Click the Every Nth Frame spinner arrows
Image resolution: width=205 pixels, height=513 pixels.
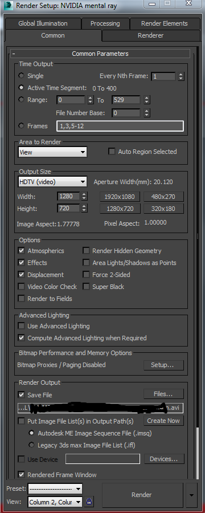tap(181, 76)
